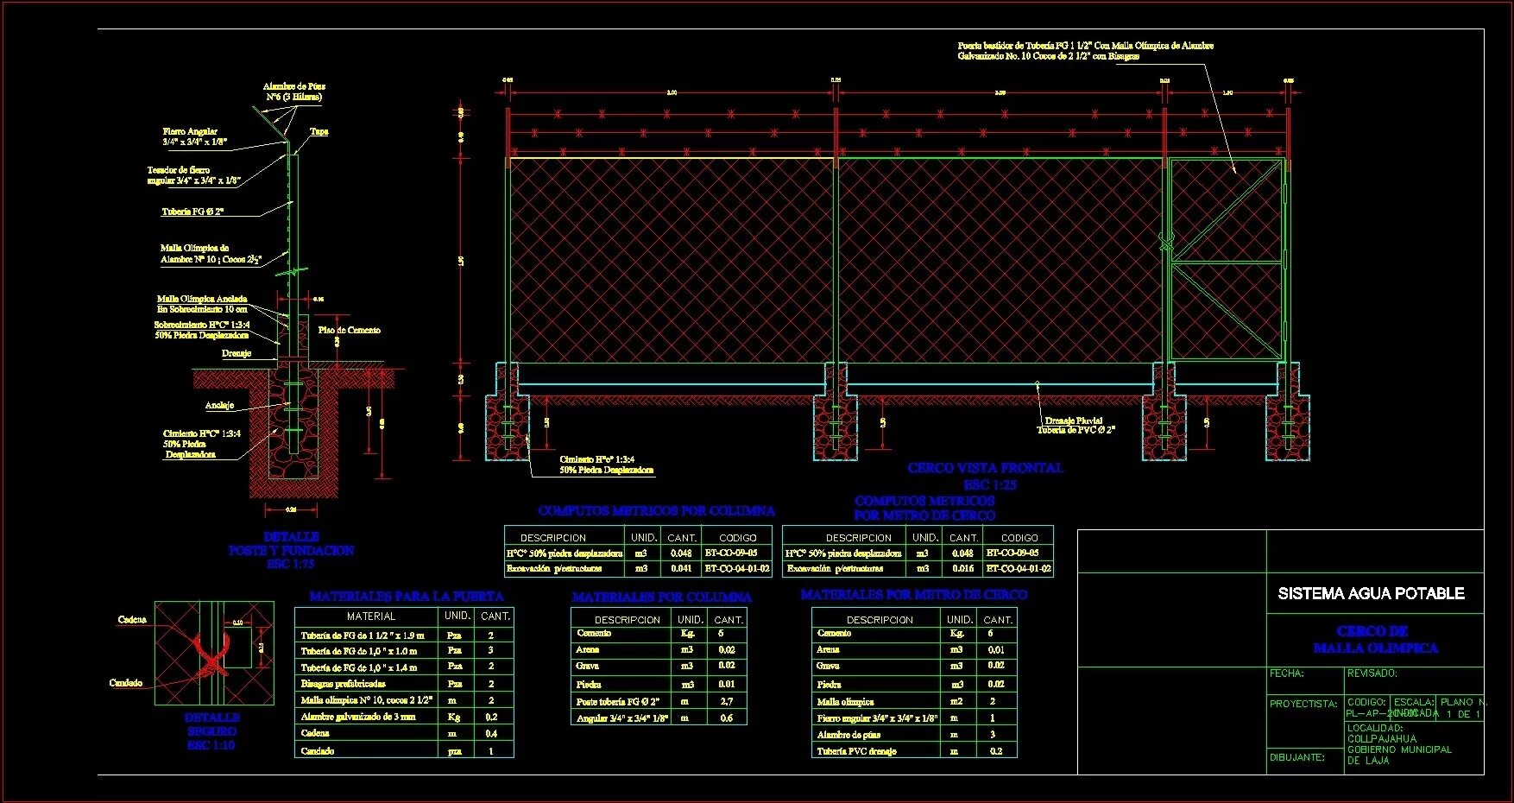Select the gate panel with diagonal braces
The width and height of the screenshot is (1514, 803).
coord(1225,260)
